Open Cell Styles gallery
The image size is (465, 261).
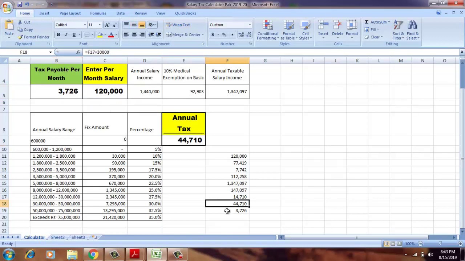click(305, 30)
